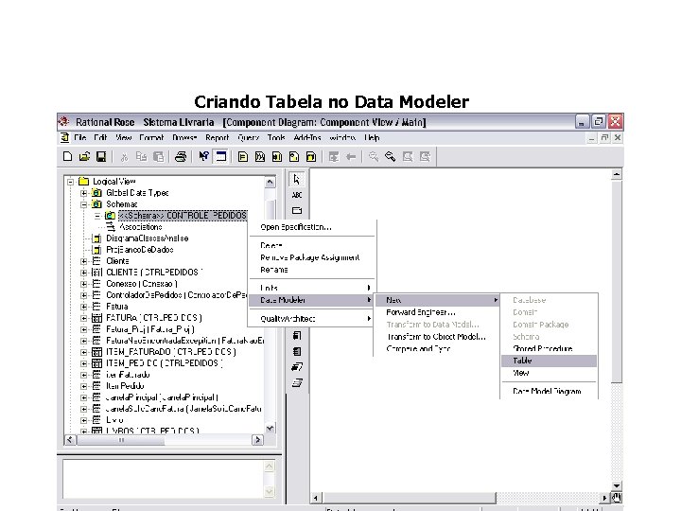Select the DiagramaClassesAnalise diagram item
681x511 pixels.
click(148, 238)
